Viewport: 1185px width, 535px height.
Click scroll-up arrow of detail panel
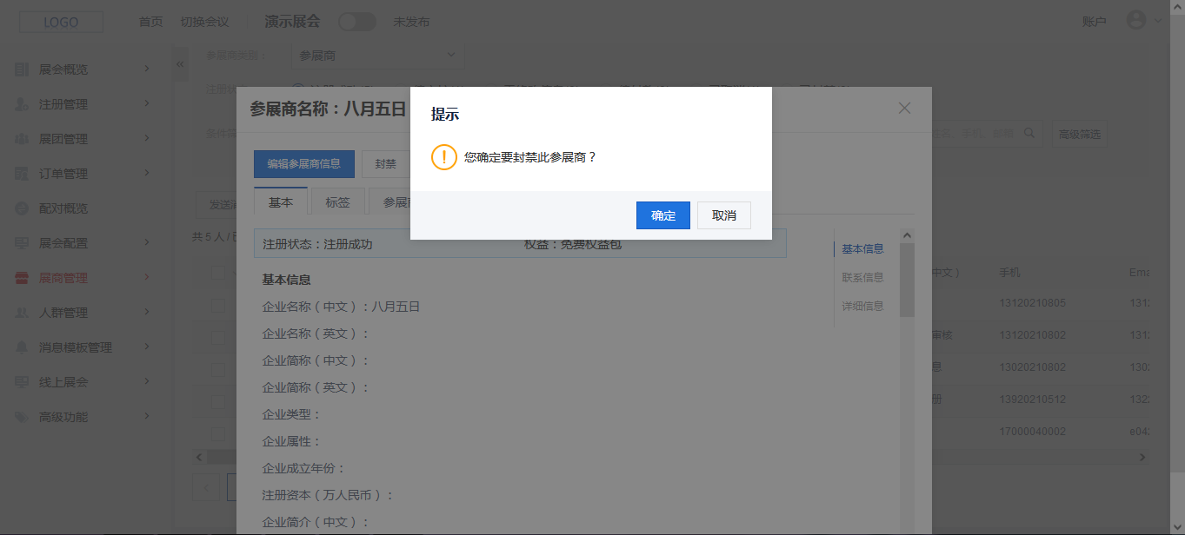pos(907,235)
